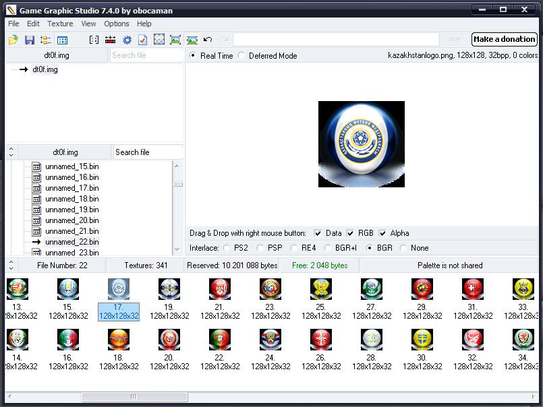Select texture thumbnail number 21
Viewport: 543px width, 407px height.
pos(220,288)
